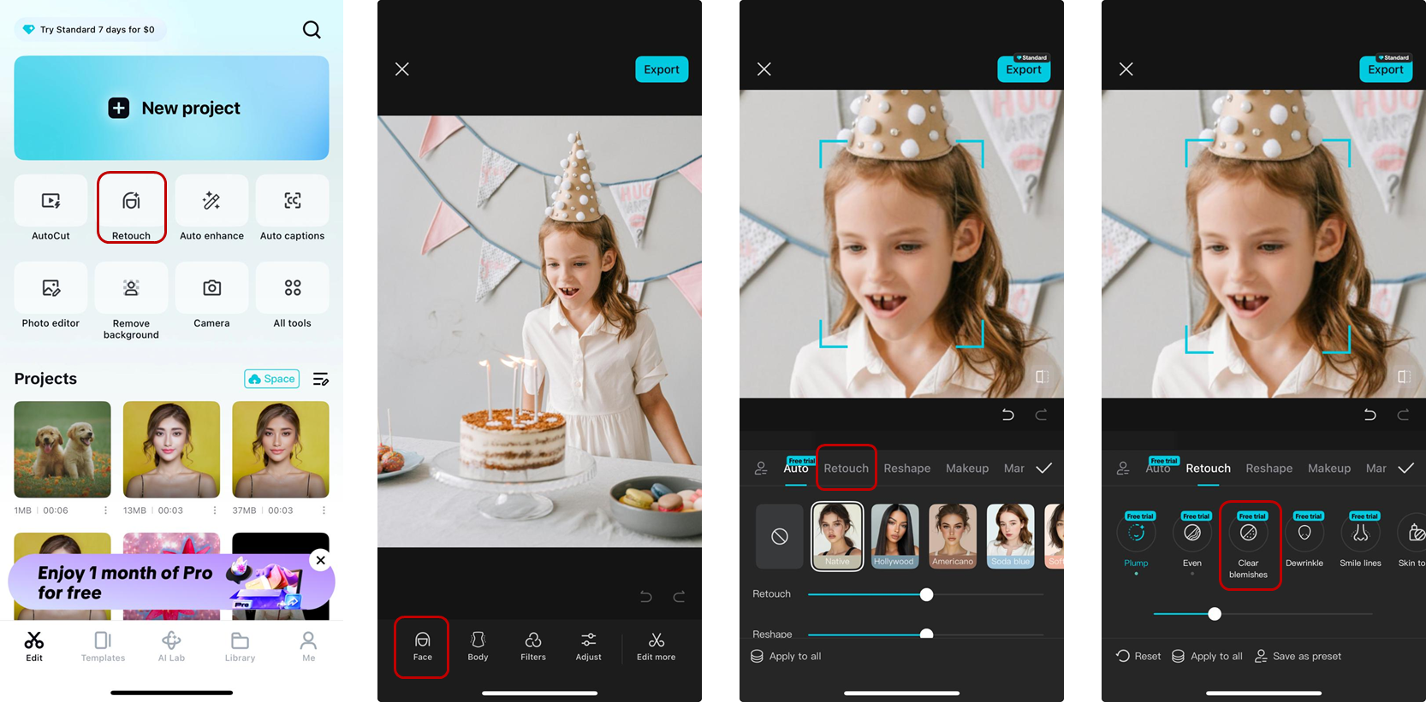Click Export in the Clear blemishes screen
The width and height of the screenshot is (1426, 702).
[x=1385, y=68]
